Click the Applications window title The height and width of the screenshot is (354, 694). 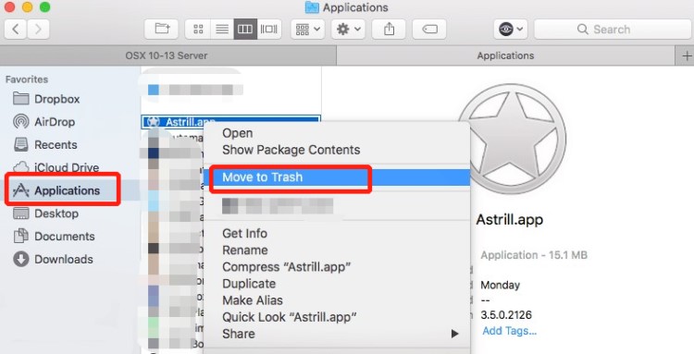355,7
